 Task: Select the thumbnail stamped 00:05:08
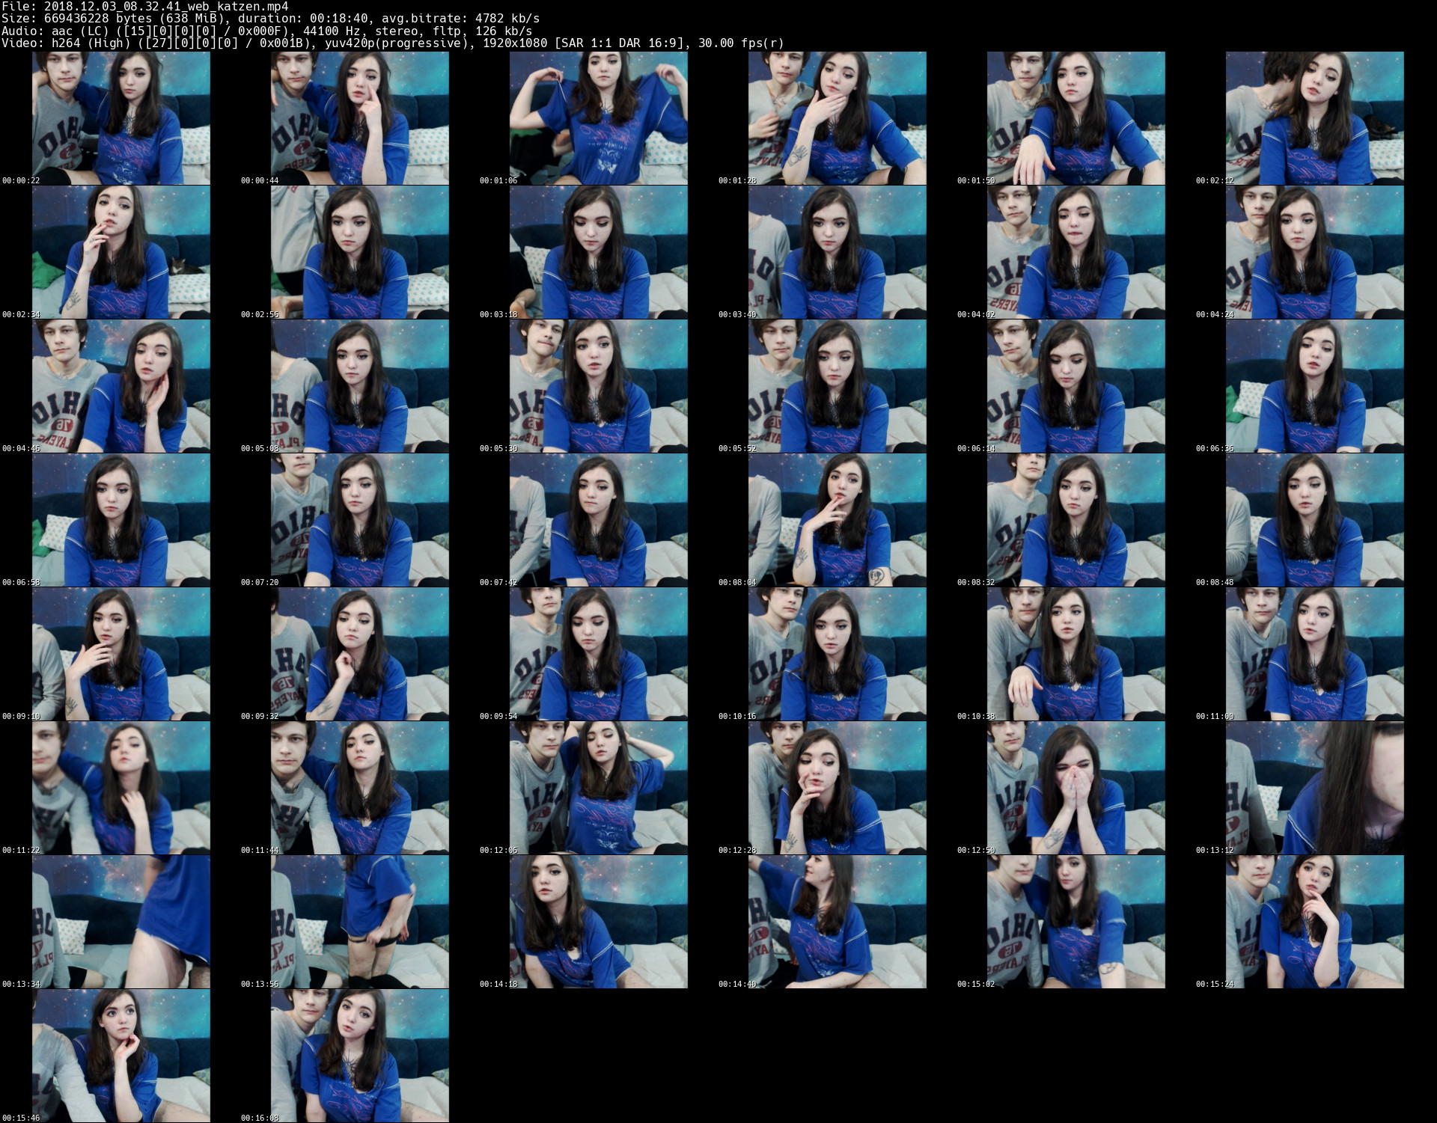tap(360, 386)
